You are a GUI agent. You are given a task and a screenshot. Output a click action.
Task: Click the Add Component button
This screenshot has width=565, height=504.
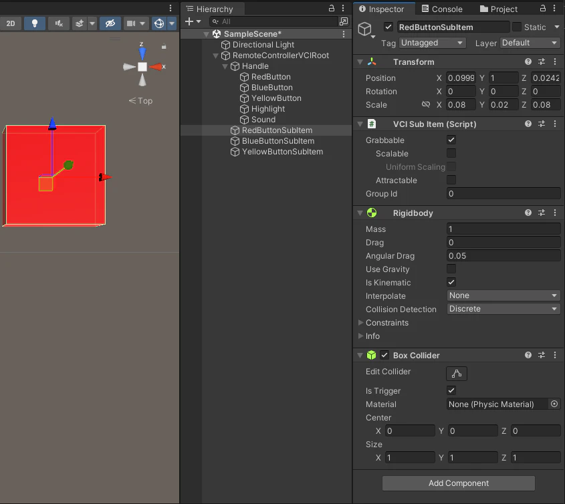click(x=458, y=483)
